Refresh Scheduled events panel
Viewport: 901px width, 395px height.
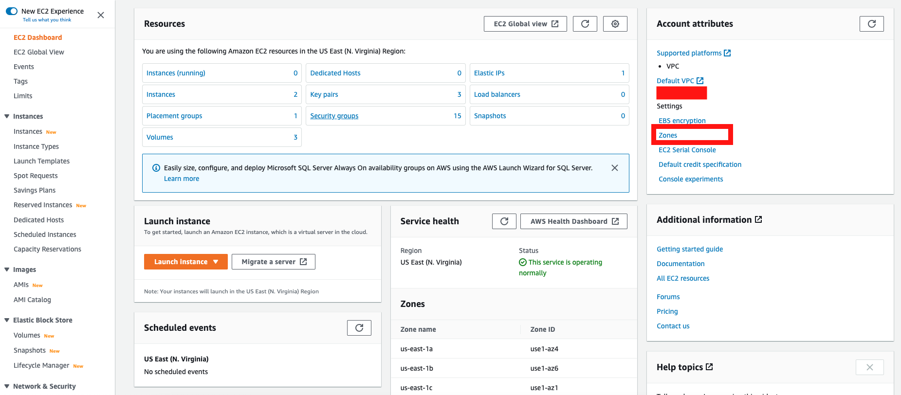pyautogui.click(x=359, y=328)
